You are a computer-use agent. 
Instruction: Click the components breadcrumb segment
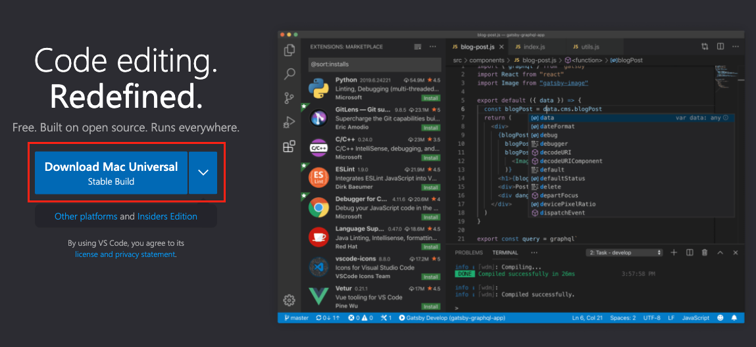(x=486, y=60)
